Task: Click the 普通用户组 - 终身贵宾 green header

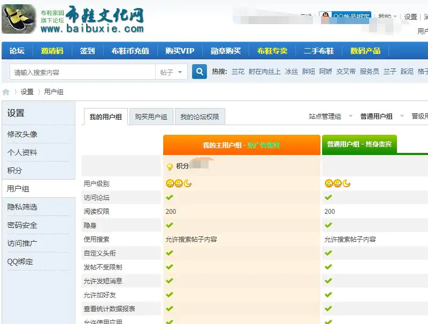Action: (359, 144)
